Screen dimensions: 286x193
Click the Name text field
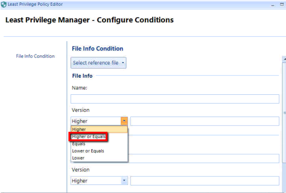(175, 99)
